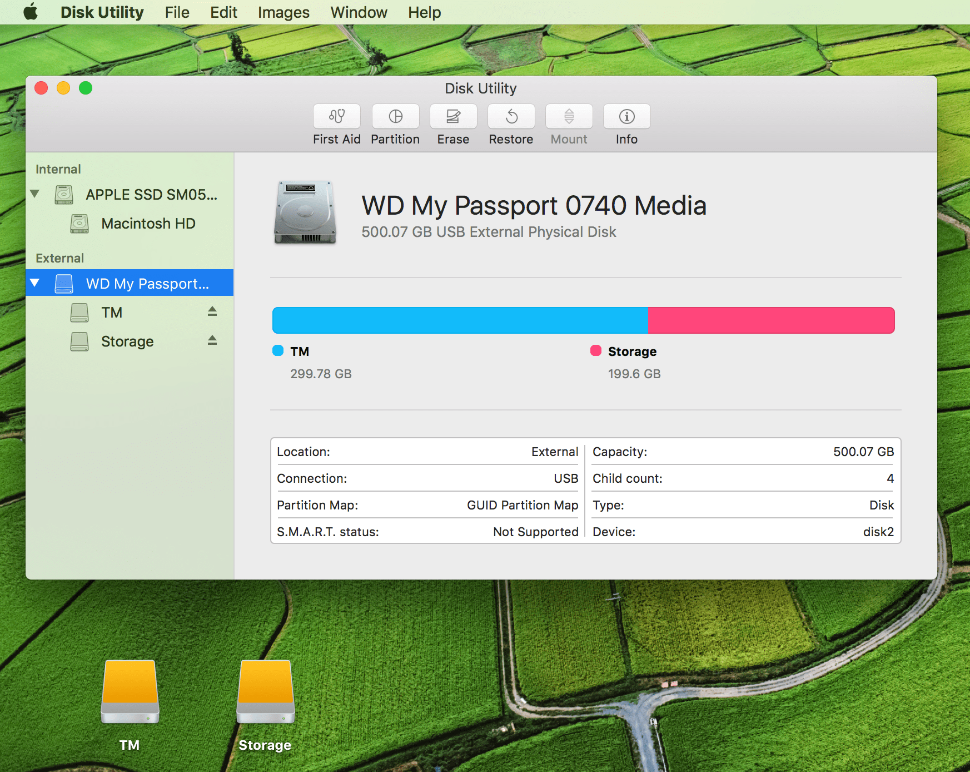This screenshot has width=970, height=772.
Task: Select the Storage volume row label
Action: click(x=127, y=342)
